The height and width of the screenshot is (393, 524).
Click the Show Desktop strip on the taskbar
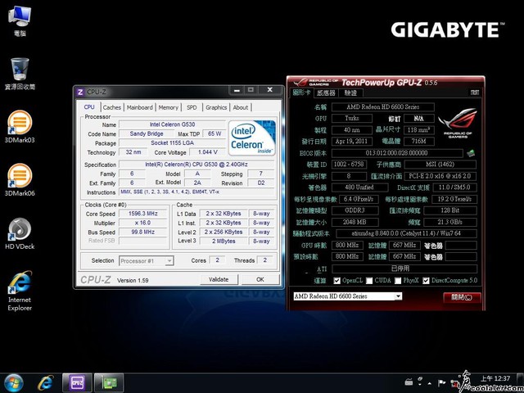[522, 383]
